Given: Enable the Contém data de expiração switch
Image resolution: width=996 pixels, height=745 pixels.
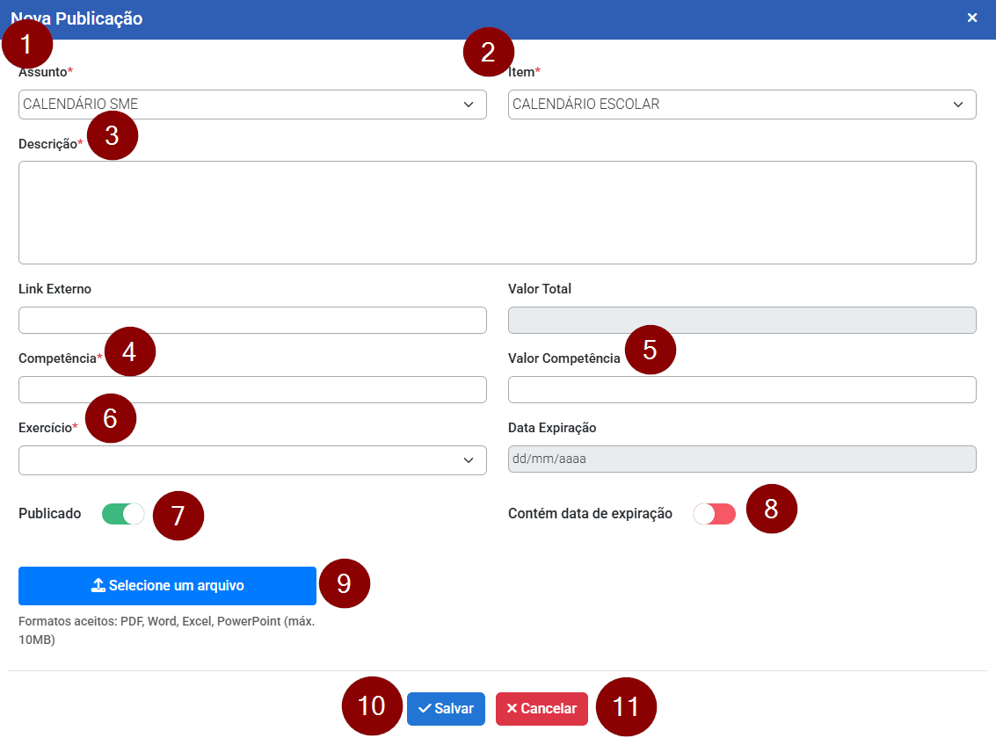Looking at the screenshot, I should pos(714,514).
